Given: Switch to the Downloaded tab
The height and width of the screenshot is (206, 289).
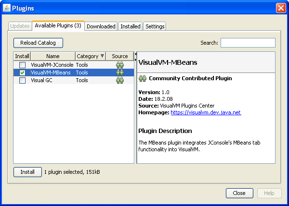Looking at the screenshot, I should point(101,26).
